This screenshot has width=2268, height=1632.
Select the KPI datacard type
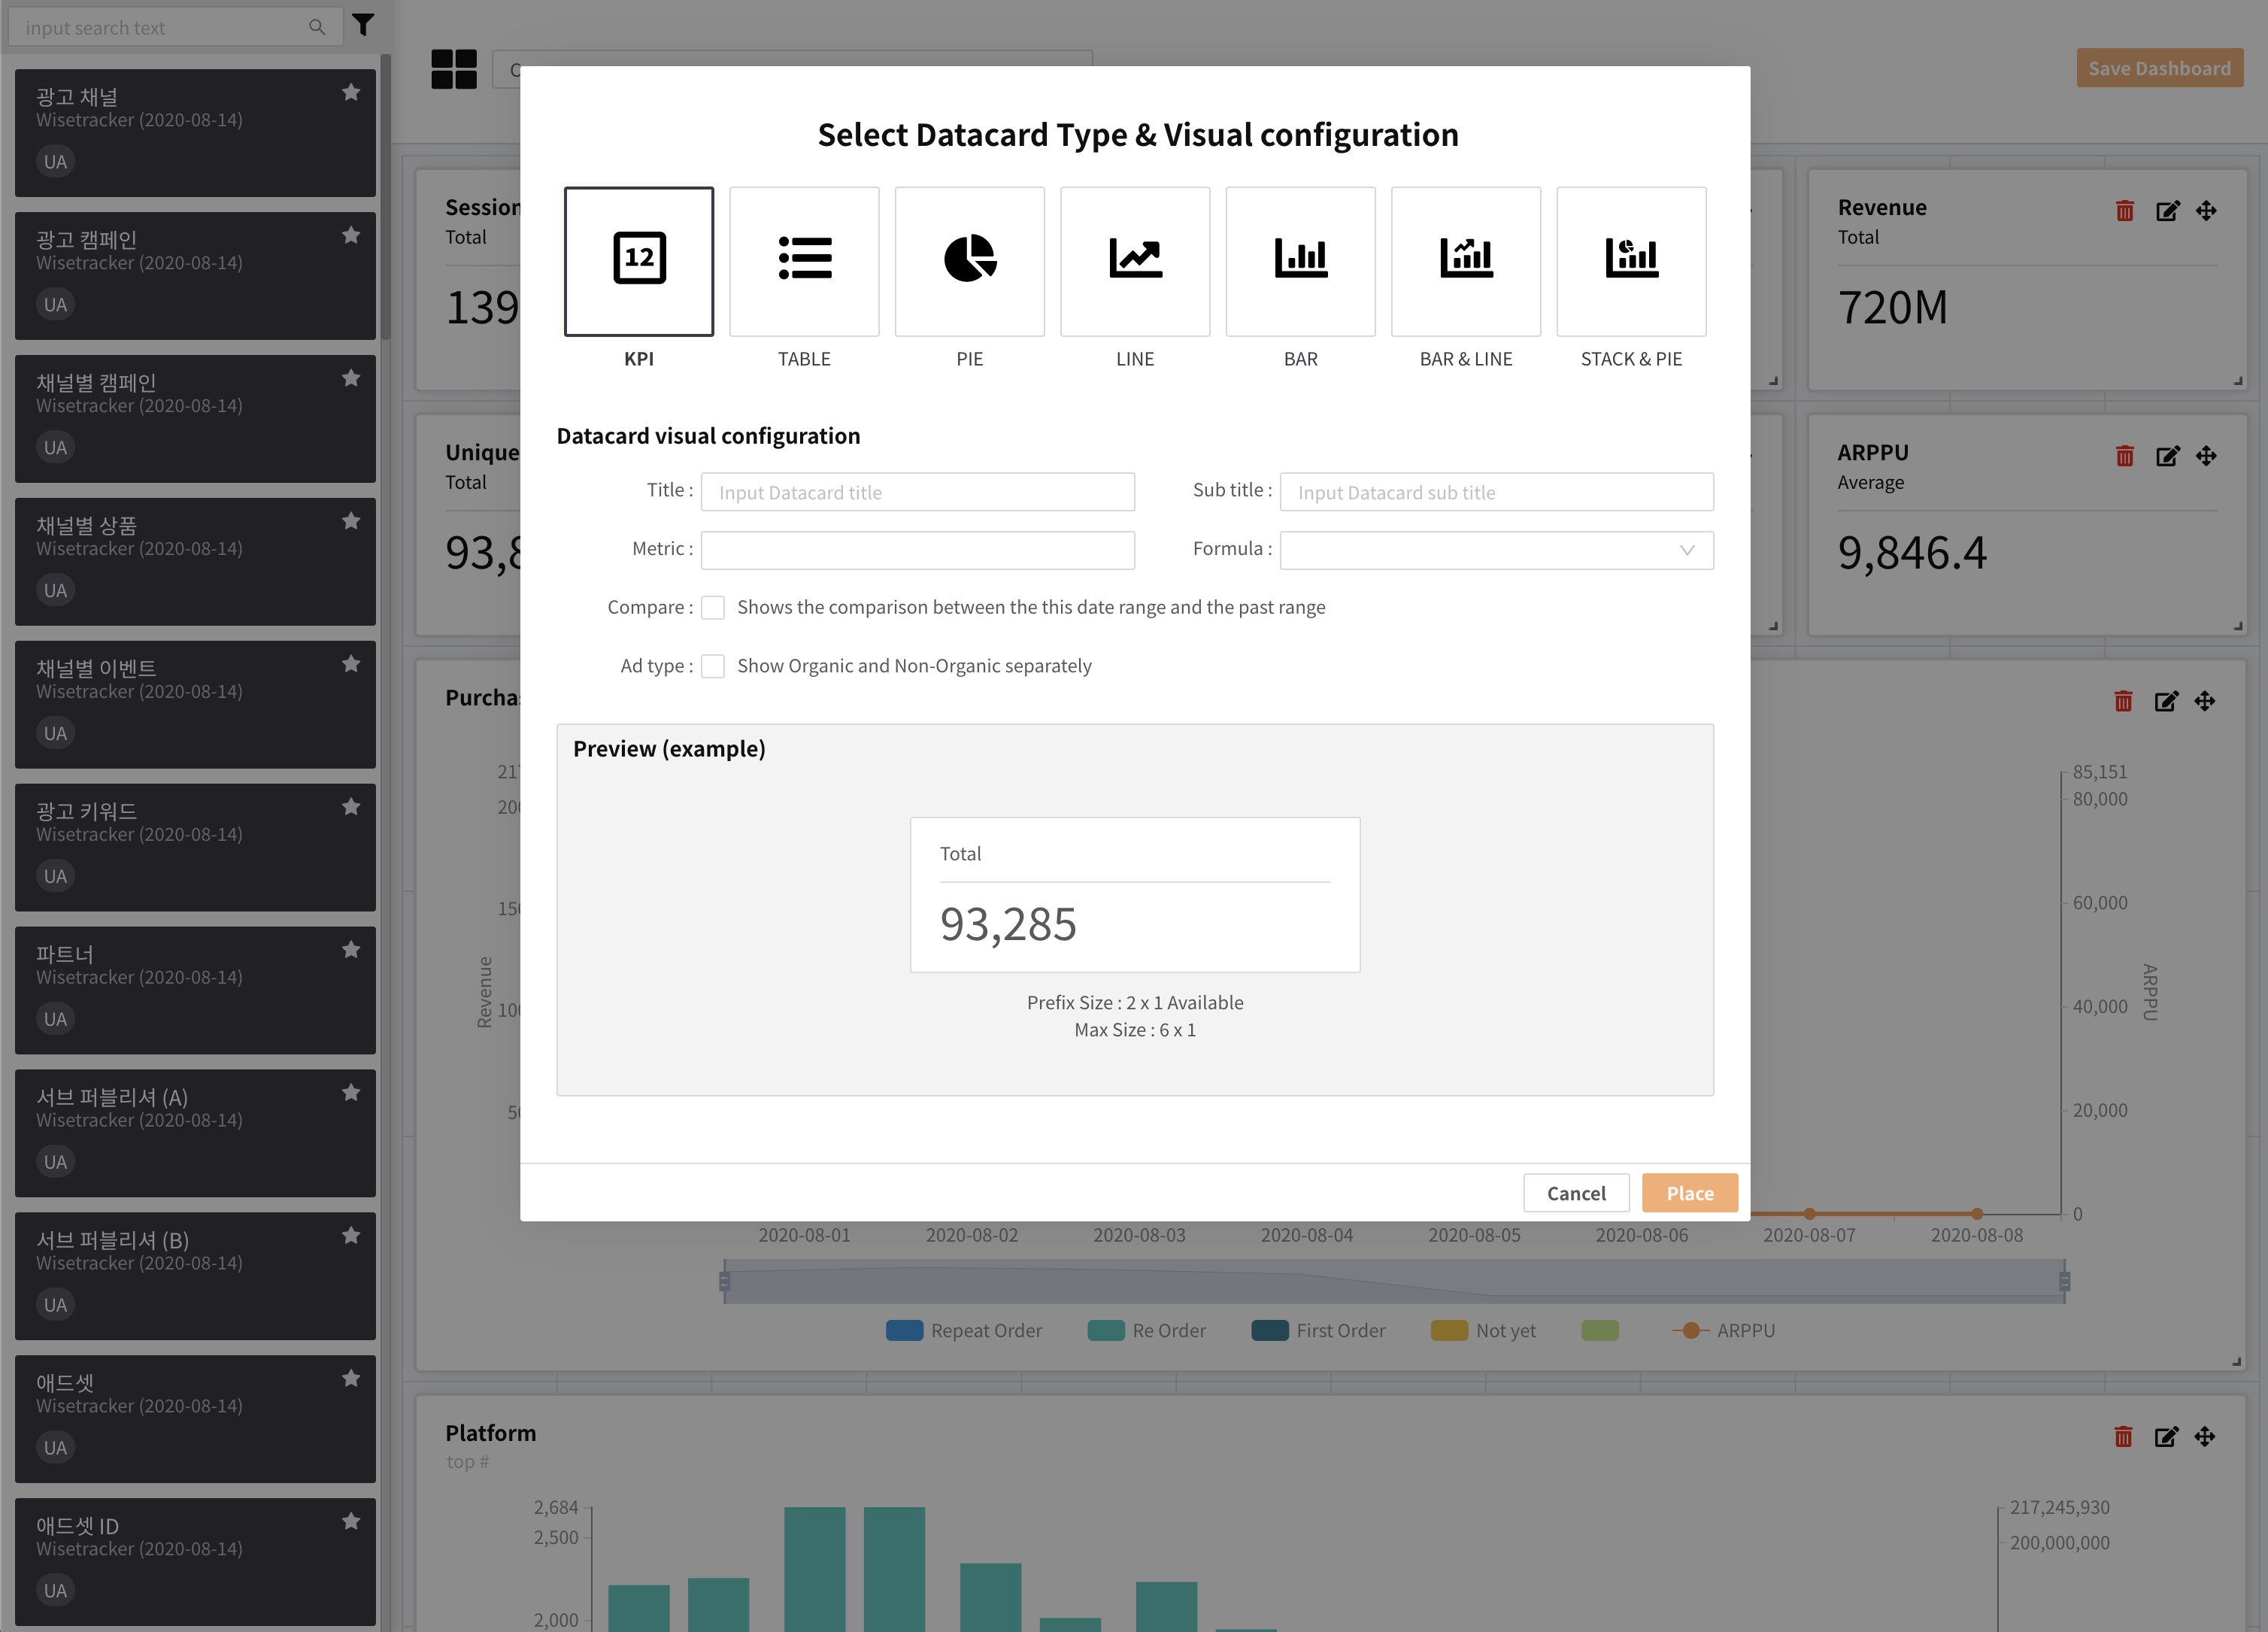(x=638, y=261)
